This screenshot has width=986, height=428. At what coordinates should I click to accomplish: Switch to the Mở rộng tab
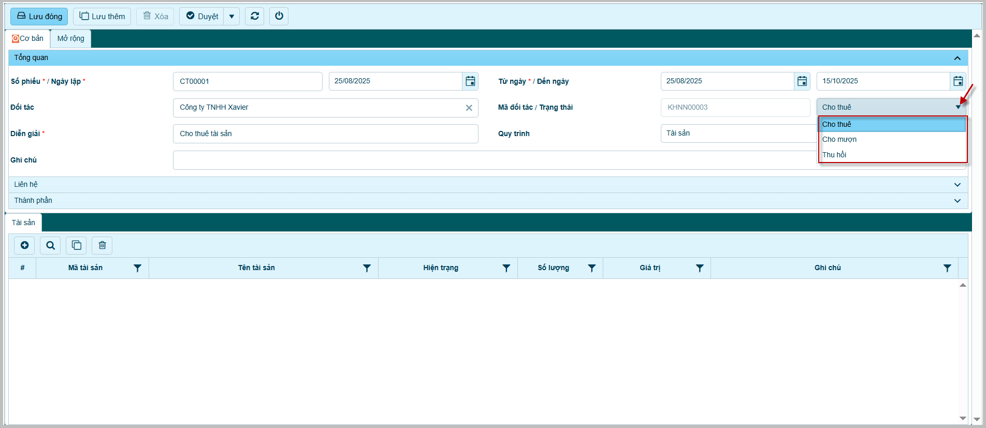(70, 39)
